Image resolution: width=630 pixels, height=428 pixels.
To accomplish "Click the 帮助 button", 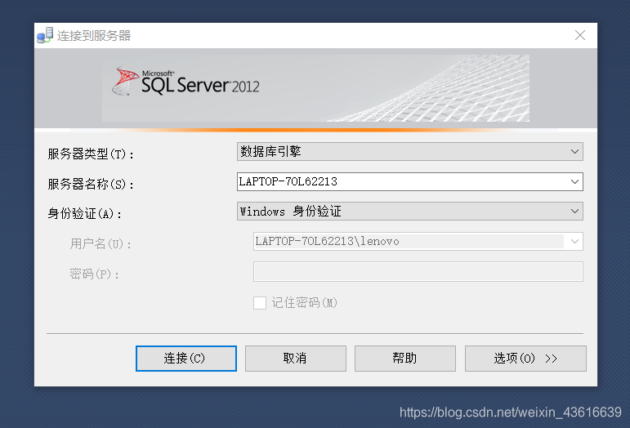I will pyautogui.click(x=405, y=358).
